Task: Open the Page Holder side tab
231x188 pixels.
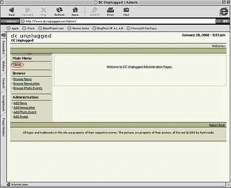Action: pyautogui.click(x=3, y=127)
